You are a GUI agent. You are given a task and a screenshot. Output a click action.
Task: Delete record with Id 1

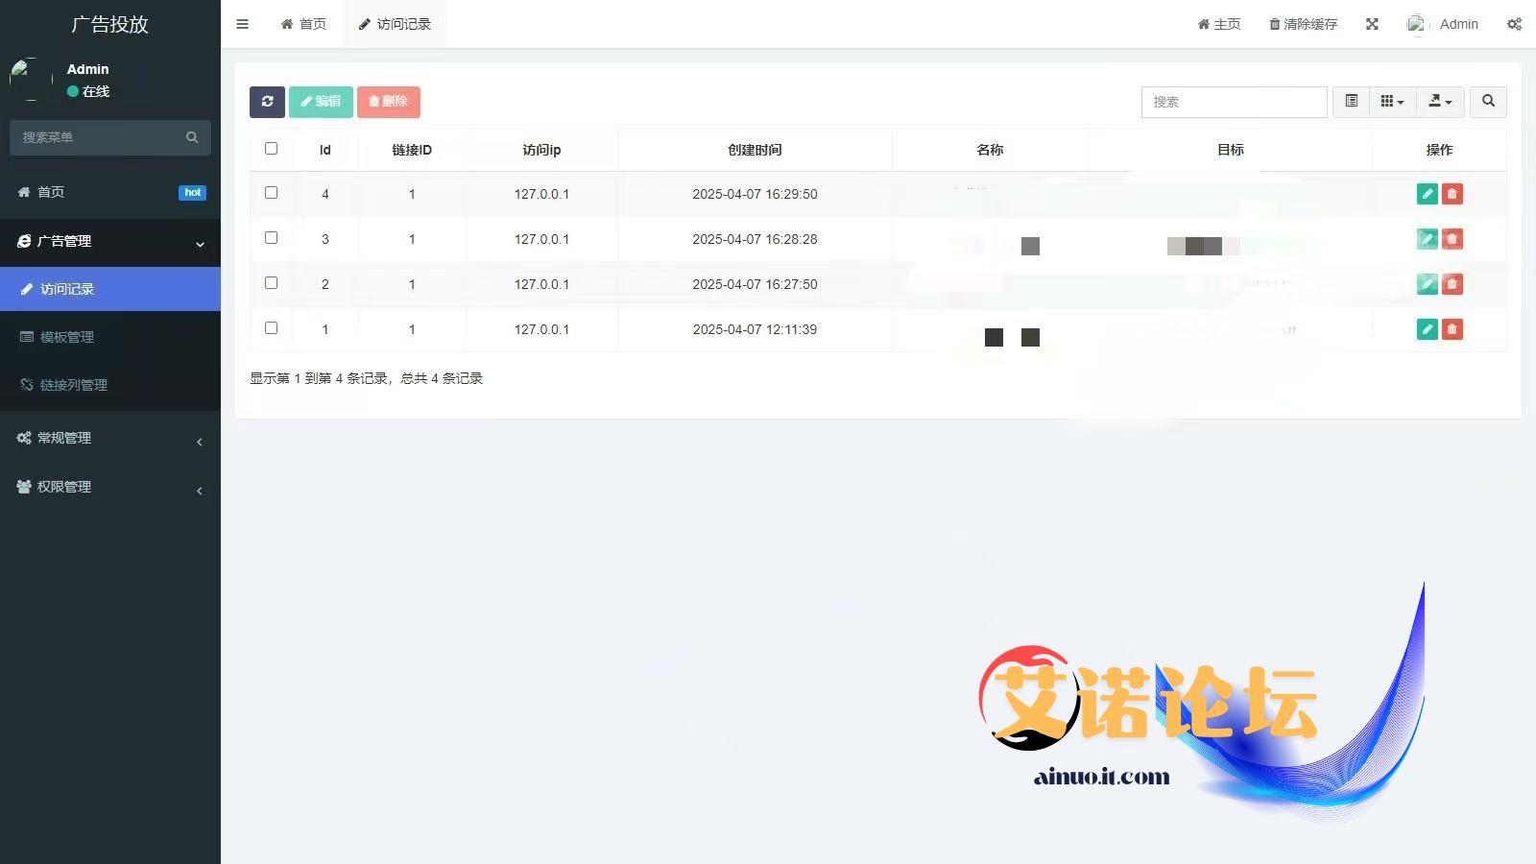(1452, 329)
